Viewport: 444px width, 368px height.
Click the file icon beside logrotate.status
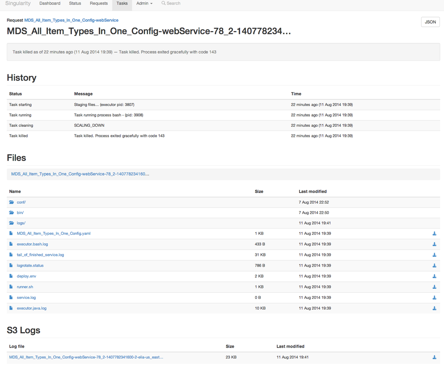(11, 265)
